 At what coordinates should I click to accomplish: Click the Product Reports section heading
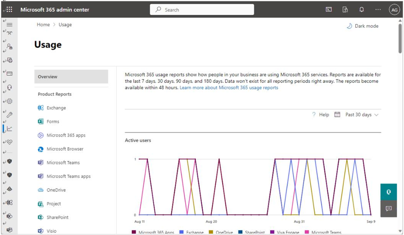[x=55, y=94]
